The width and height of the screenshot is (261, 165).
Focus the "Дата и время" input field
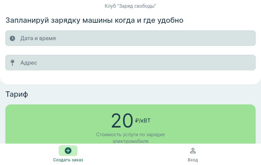pos(130,38)
